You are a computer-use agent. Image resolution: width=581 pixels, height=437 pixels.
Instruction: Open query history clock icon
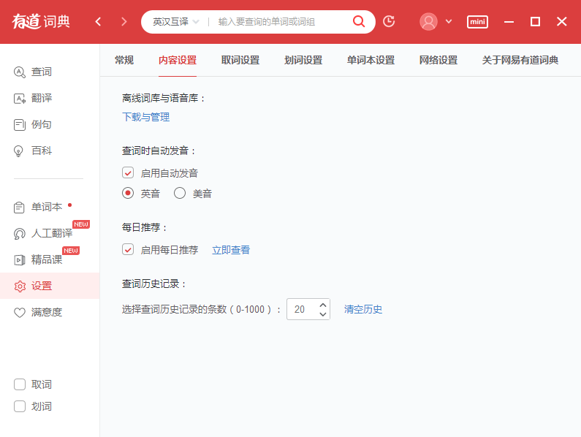(x=389, y=21)
